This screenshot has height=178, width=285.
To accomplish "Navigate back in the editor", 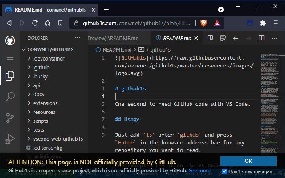I will coord(236,38).
